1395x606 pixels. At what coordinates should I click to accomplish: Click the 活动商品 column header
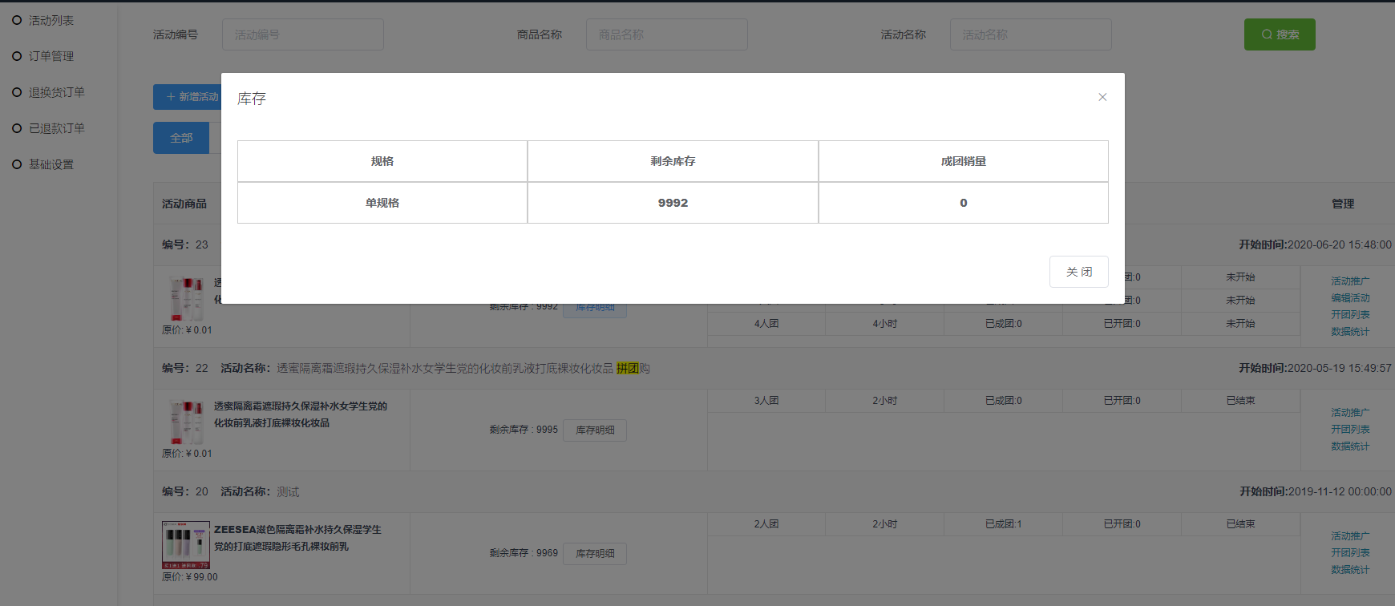pyautogui.click(x=184, y=204)
